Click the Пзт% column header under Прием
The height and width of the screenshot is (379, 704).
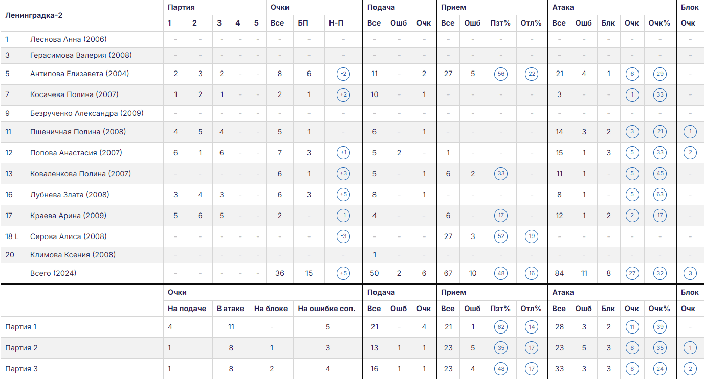500,23
